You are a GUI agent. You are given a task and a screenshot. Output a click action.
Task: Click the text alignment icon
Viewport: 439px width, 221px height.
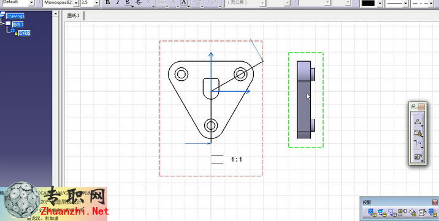coord(162,3)
